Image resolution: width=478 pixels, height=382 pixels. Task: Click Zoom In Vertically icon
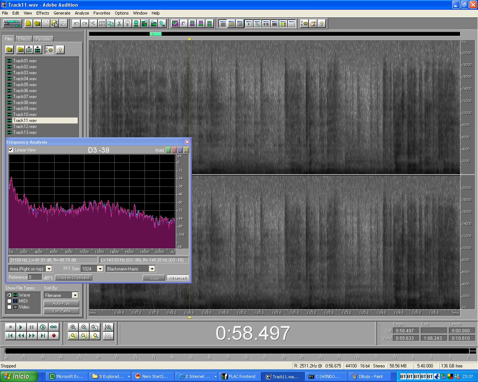[108, 327]
